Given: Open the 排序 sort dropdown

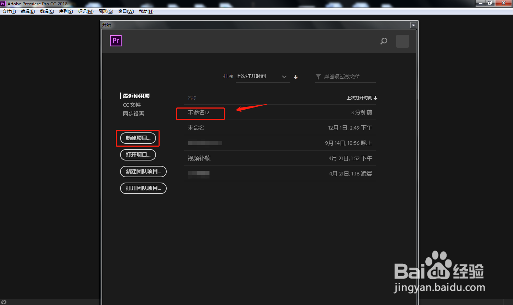Looking at the screenshot, I should tap(263, 77).
